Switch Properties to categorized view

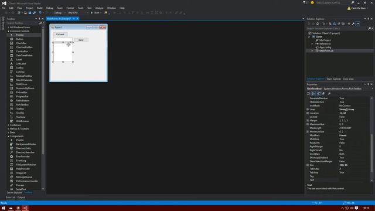tap(309, 94)
